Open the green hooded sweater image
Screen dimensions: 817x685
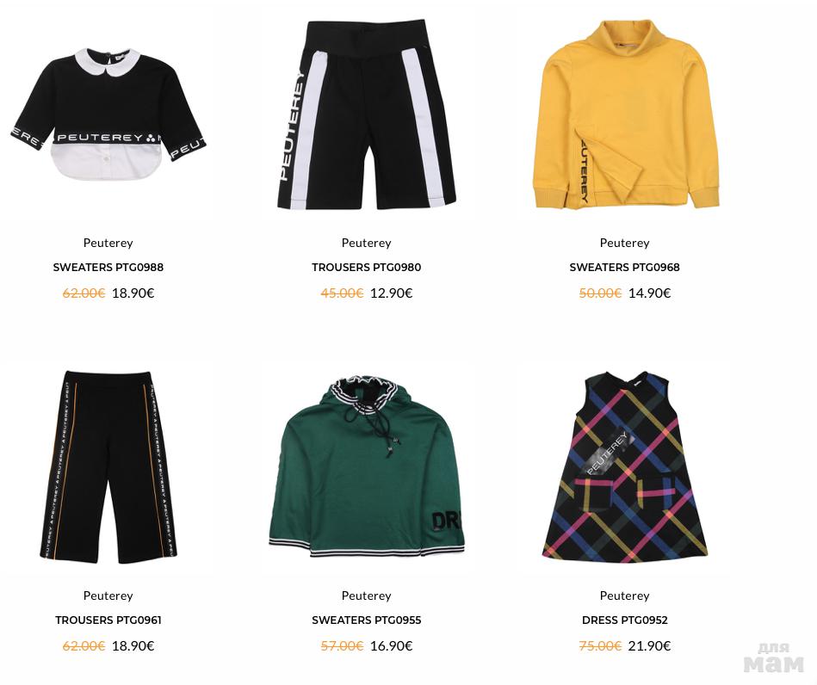tap(366, 466)
